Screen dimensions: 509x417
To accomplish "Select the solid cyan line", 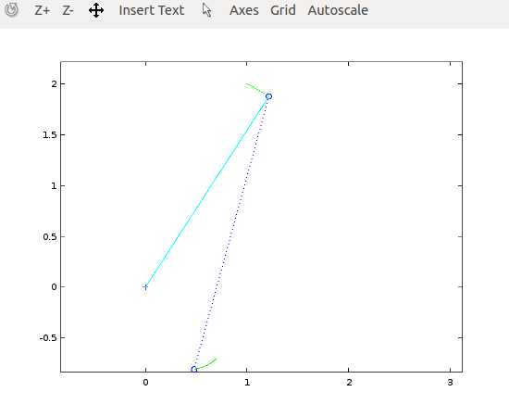I will (x=207, y=192).
